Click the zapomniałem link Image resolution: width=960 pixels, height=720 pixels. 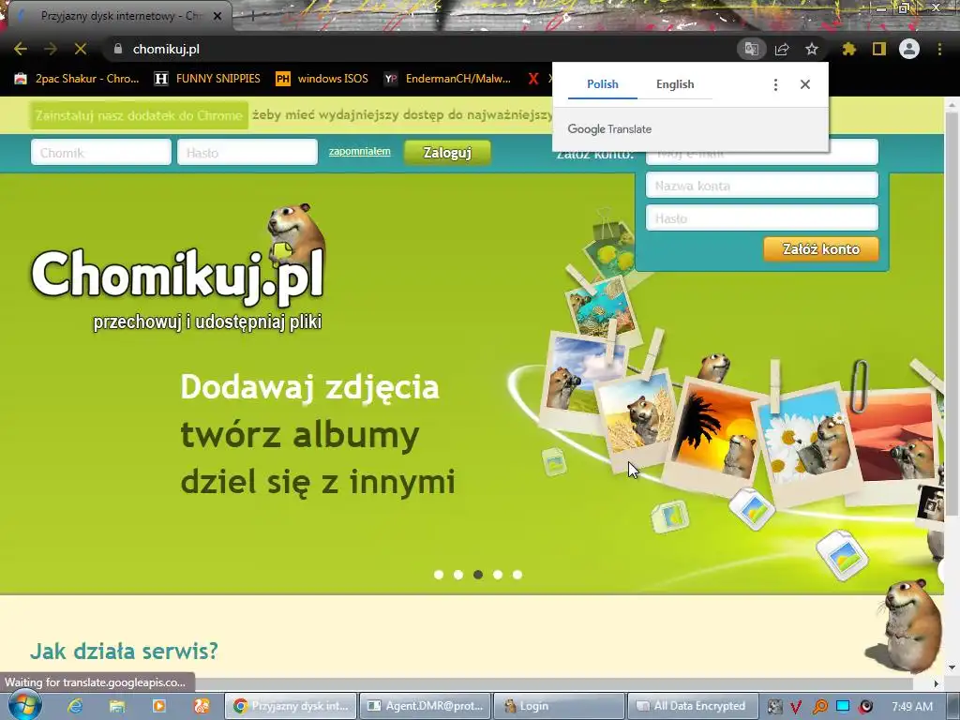359,151
